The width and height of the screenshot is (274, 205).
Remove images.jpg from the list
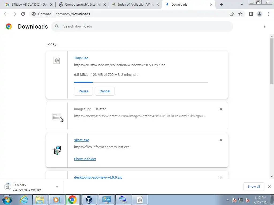point(221,109)
